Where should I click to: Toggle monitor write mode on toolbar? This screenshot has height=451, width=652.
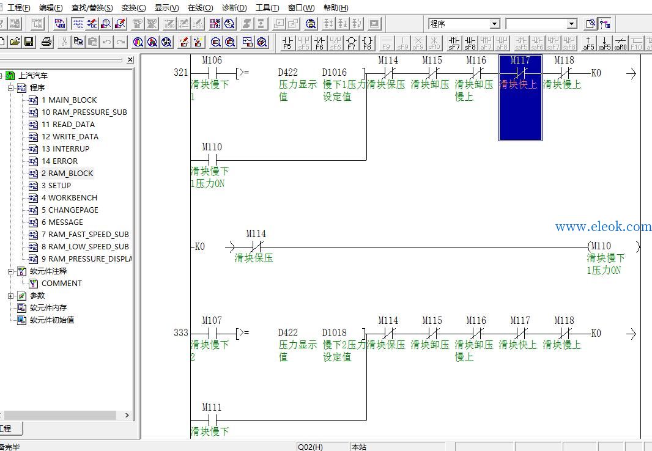point(120,23)
